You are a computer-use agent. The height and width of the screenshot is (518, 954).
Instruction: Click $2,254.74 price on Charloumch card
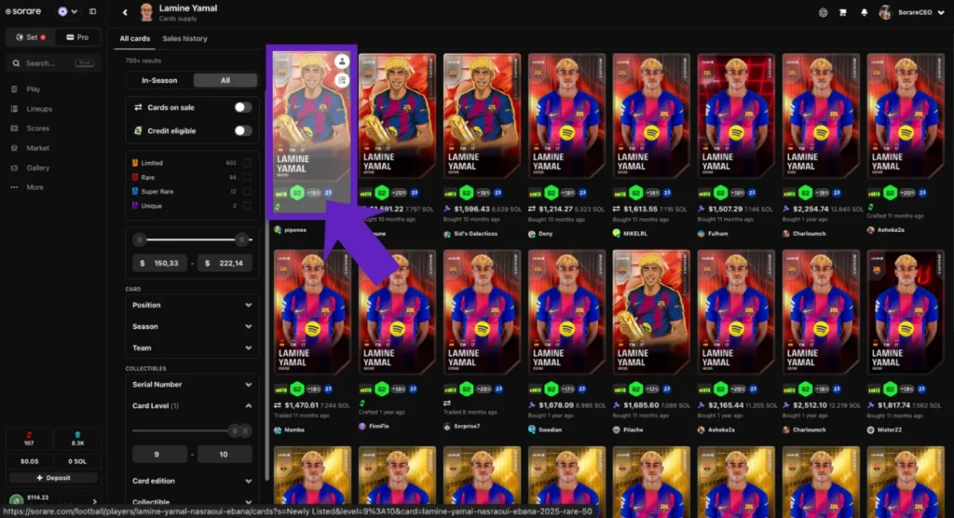[x=811, y=209]
